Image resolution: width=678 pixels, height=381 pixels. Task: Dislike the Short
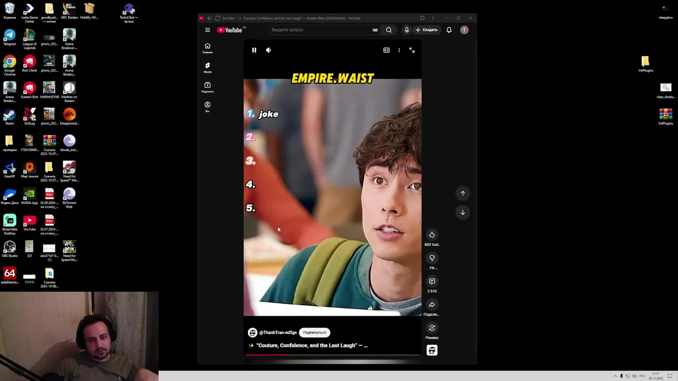tap(432, 258)
